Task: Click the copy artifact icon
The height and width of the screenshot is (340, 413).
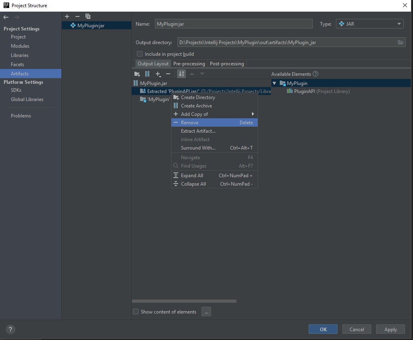Action: click(88, 16)
